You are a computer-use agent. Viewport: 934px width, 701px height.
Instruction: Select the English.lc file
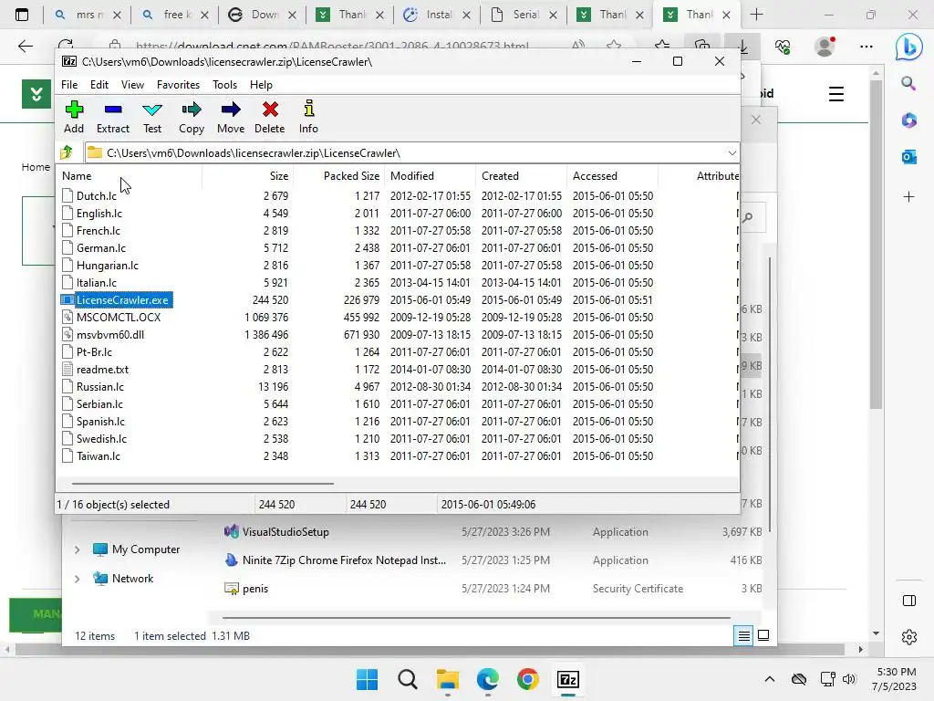point(99,213)
